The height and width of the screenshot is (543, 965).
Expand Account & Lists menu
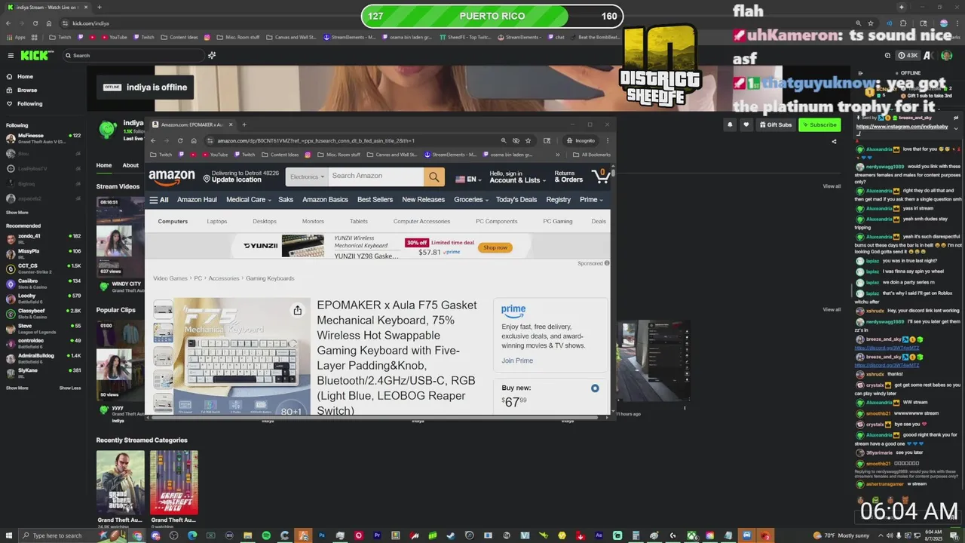(x=517, y=176)
